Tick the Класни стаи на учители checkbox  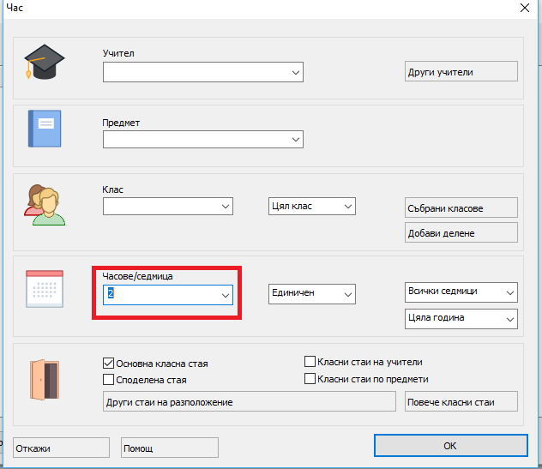click(310, 362)
